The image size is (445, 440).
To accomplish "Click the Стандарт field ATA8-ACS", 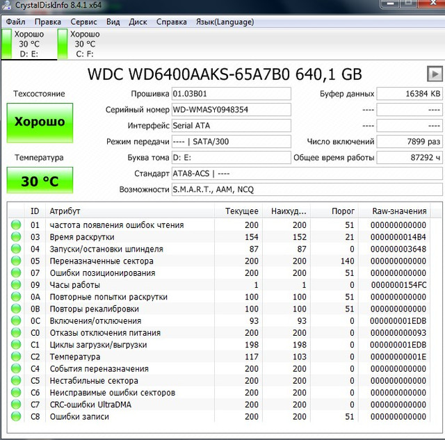I will [307, 173].
